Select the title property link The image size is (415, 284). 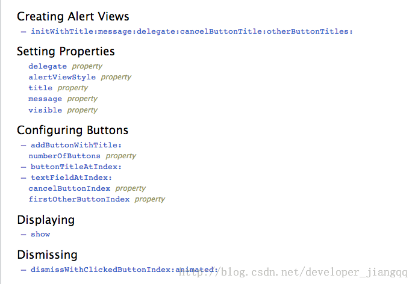pyautogui.click(x=40, y=88)
